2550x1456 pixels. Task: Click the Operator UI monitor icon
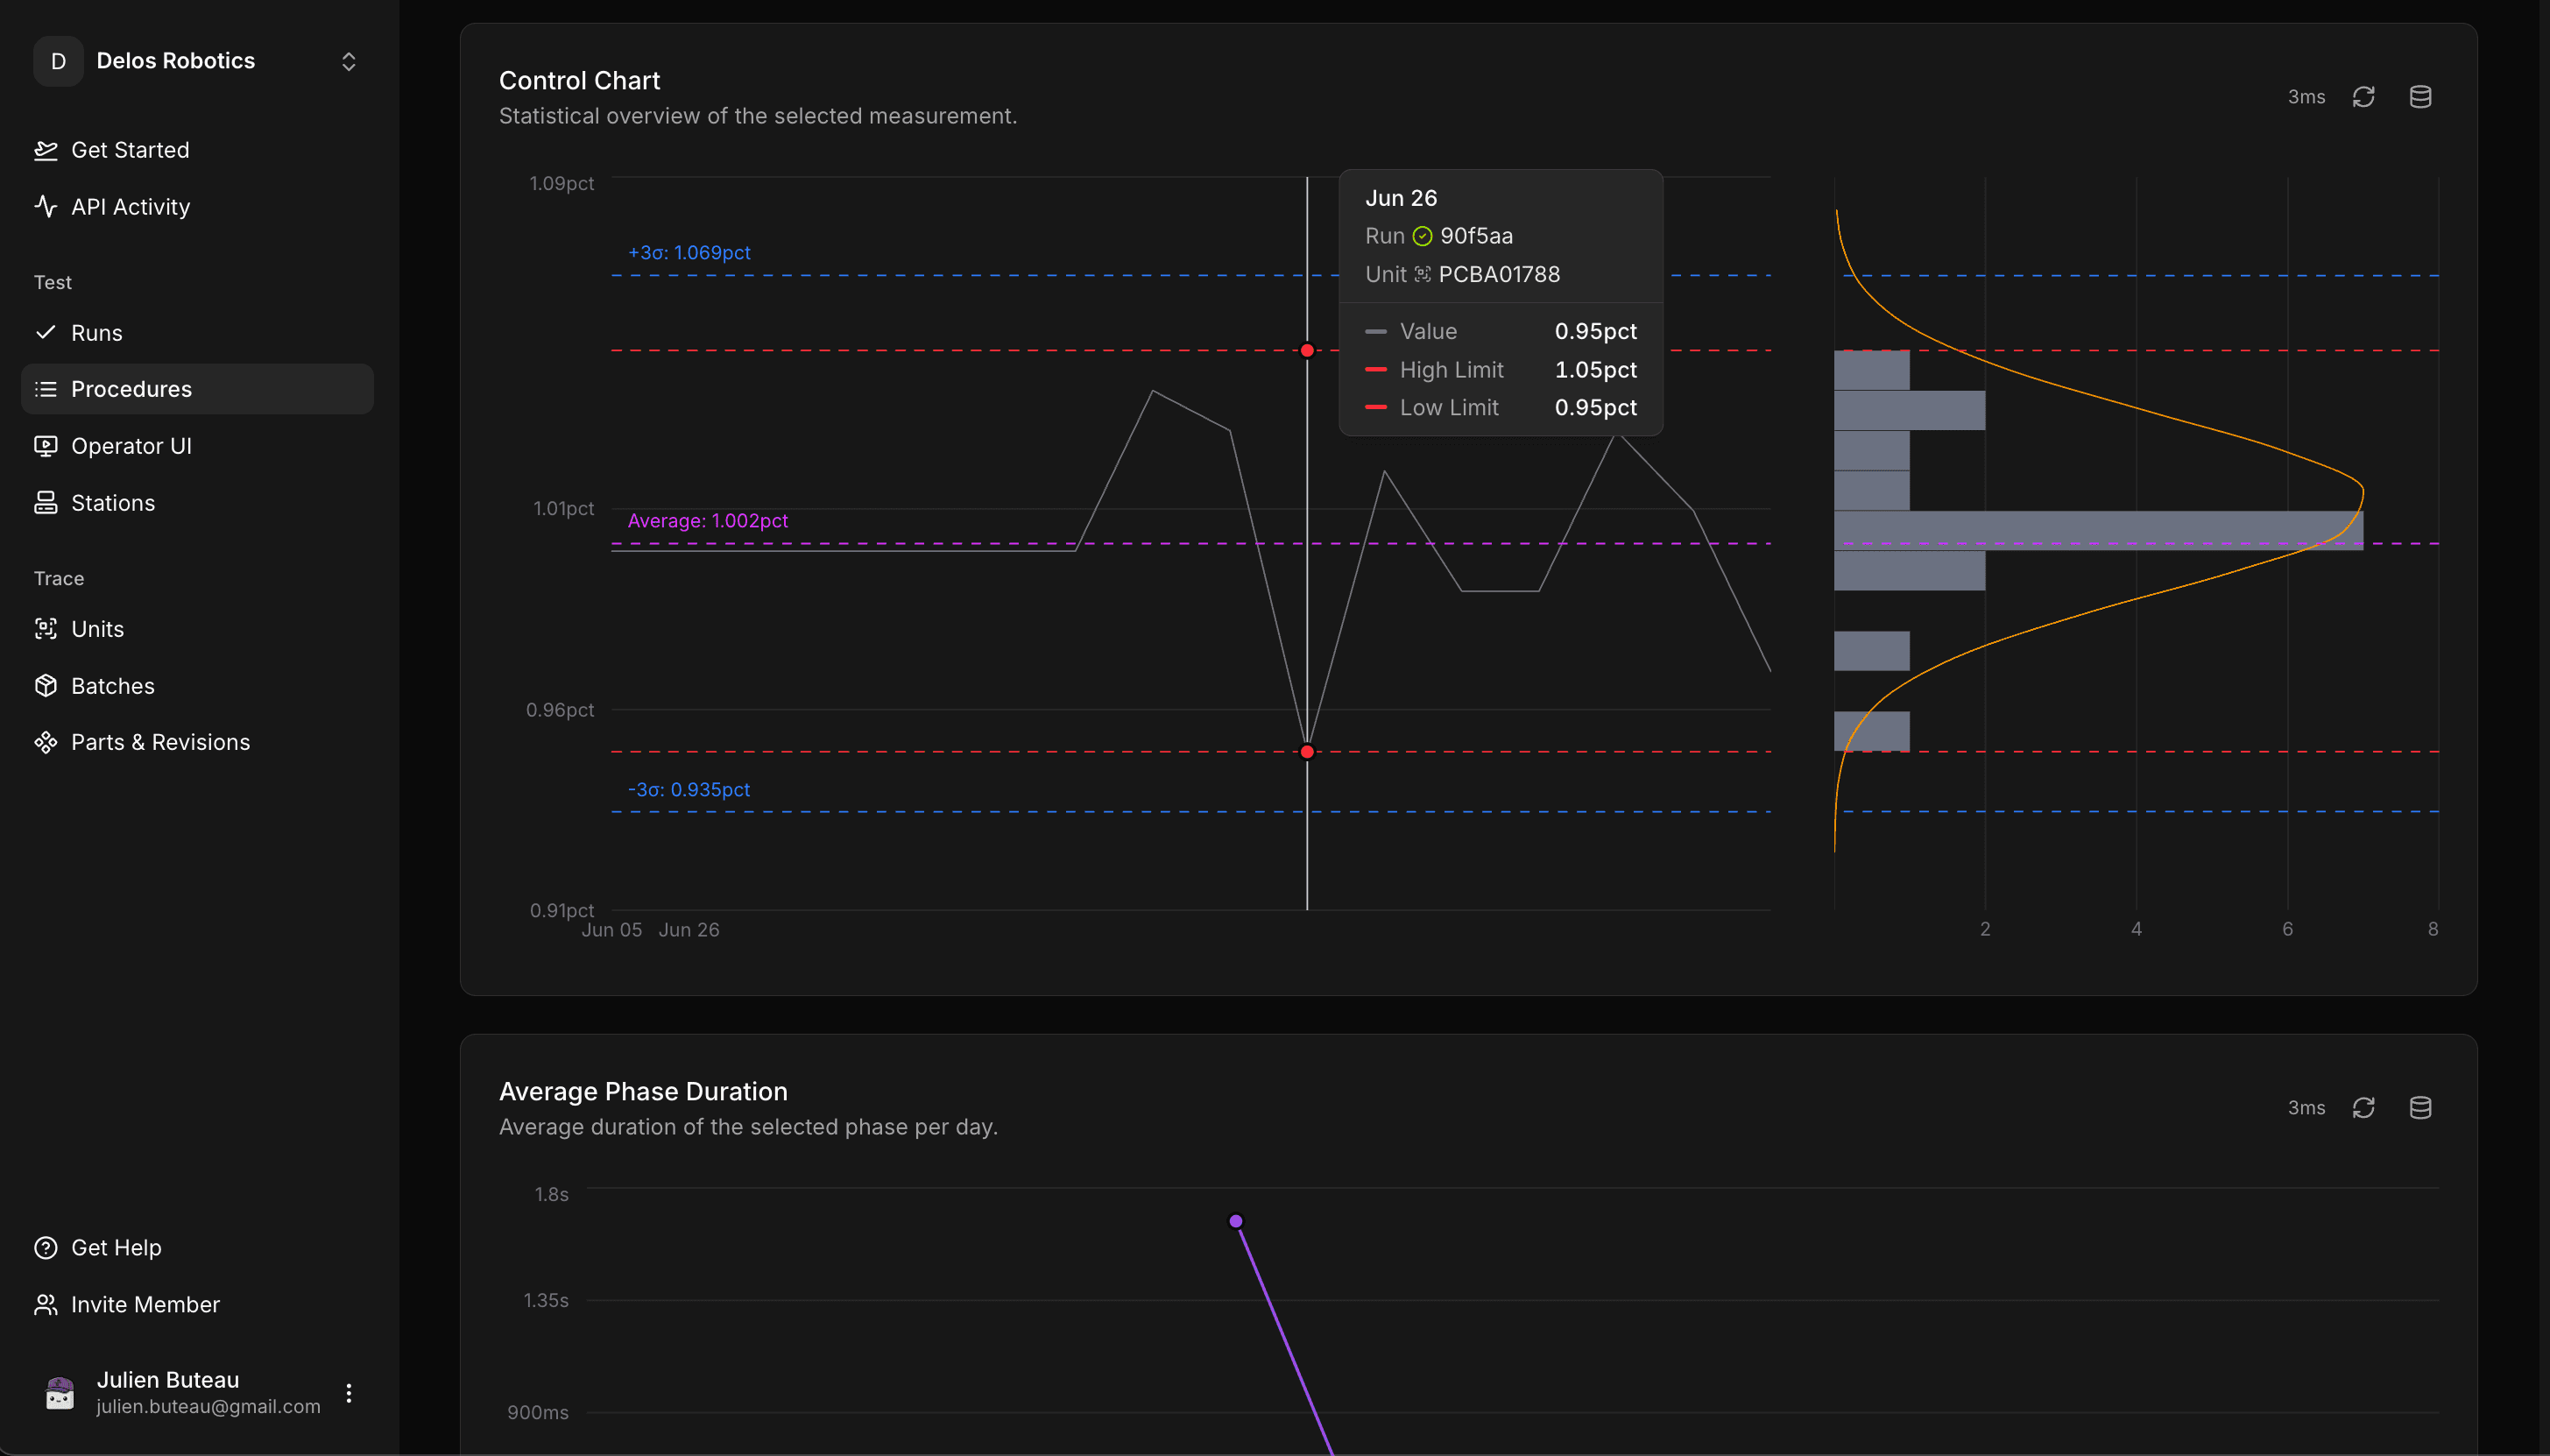[47, 446]
